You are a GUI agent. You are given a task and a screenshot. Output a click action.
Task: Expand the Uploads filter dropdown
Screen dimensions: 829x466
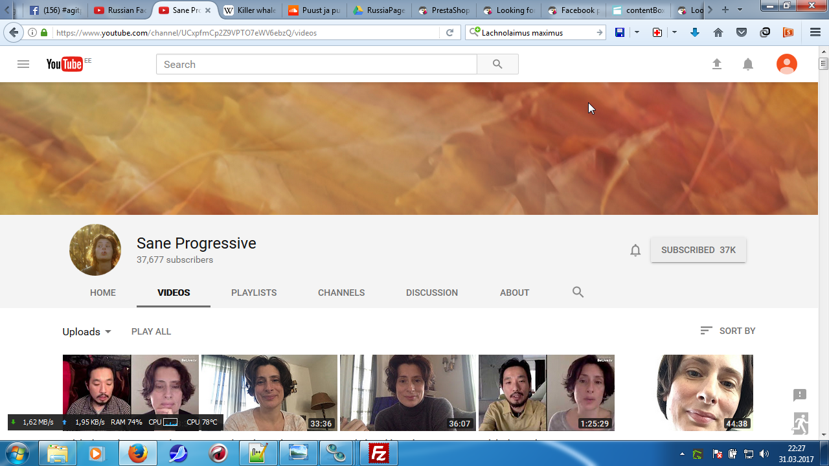click(x=87, y=331)
